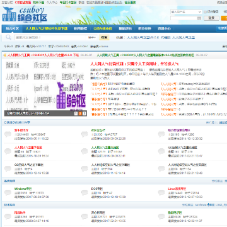Open the green 软件下载 top bar link
227x227 pixels.
point(38,3)
